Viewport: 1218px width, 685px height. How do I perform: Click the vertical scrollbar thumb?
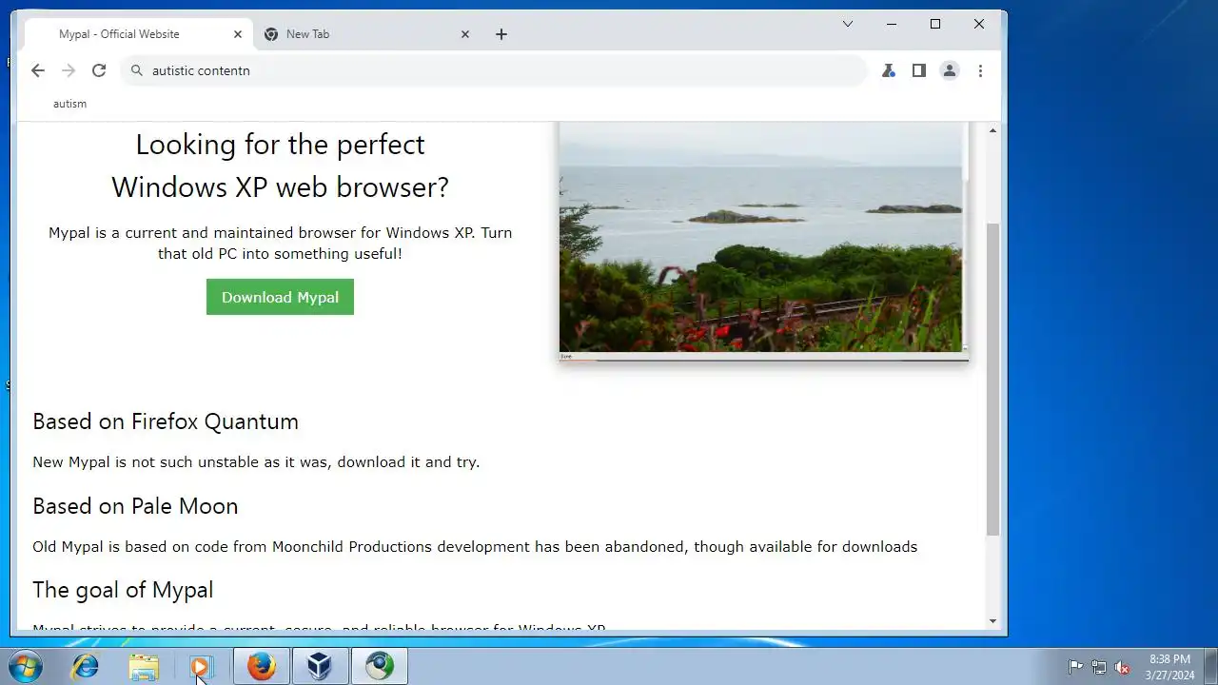coord(992,379)
